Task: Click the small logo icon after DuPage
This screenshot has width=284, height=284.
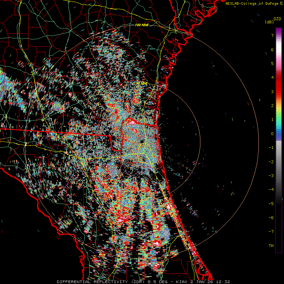Action: 281,3
